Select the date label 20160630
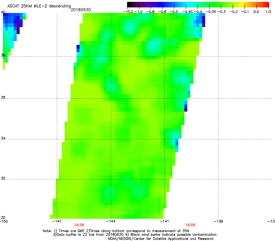 pos(81,10)
